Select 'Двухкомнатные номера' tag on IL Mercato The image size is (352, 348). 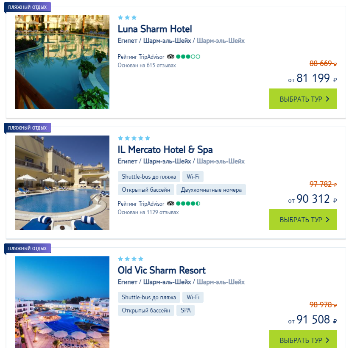[211, 190]
